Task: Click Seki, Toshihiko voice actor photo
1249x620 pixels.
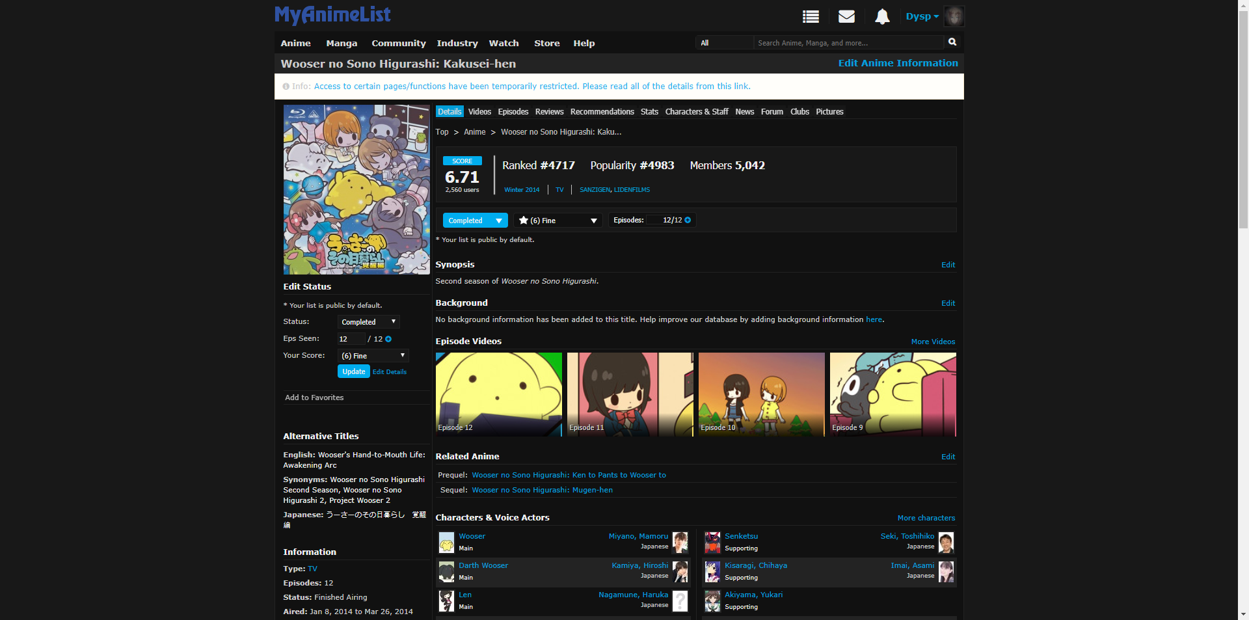Action: (x=946, y=543)
